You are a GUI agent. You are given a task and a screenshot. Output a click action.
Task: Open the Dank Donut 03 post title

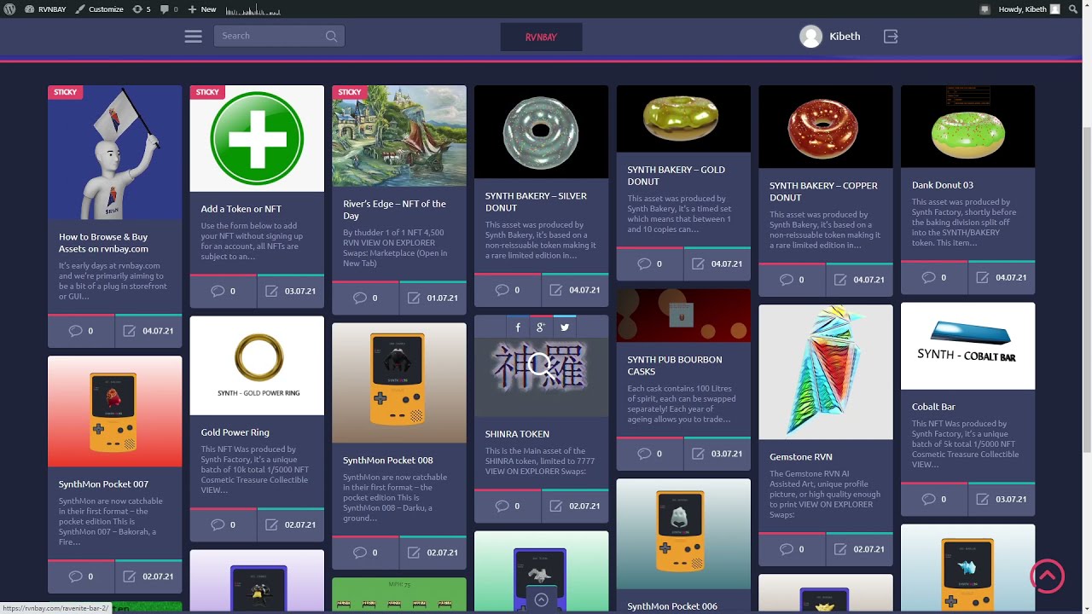[x=943, y=185]
